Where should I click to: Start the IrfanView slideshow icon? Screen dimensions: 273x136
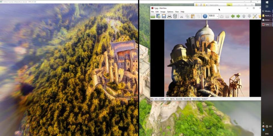coord(158,16)
